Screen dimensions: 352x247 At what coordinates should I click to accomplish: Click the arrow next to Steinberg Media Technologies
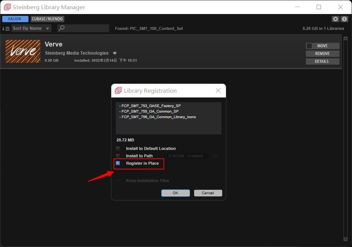tap(115, 53)
